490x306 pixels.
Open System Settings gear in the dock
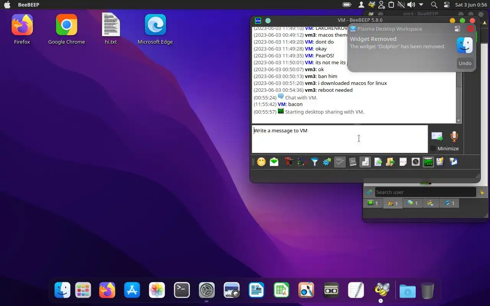(x=207, y=290)
